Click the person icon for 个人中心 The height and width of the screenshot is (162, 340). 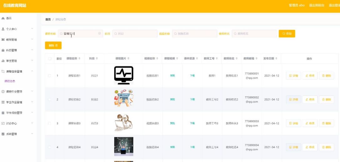(3, 29)
